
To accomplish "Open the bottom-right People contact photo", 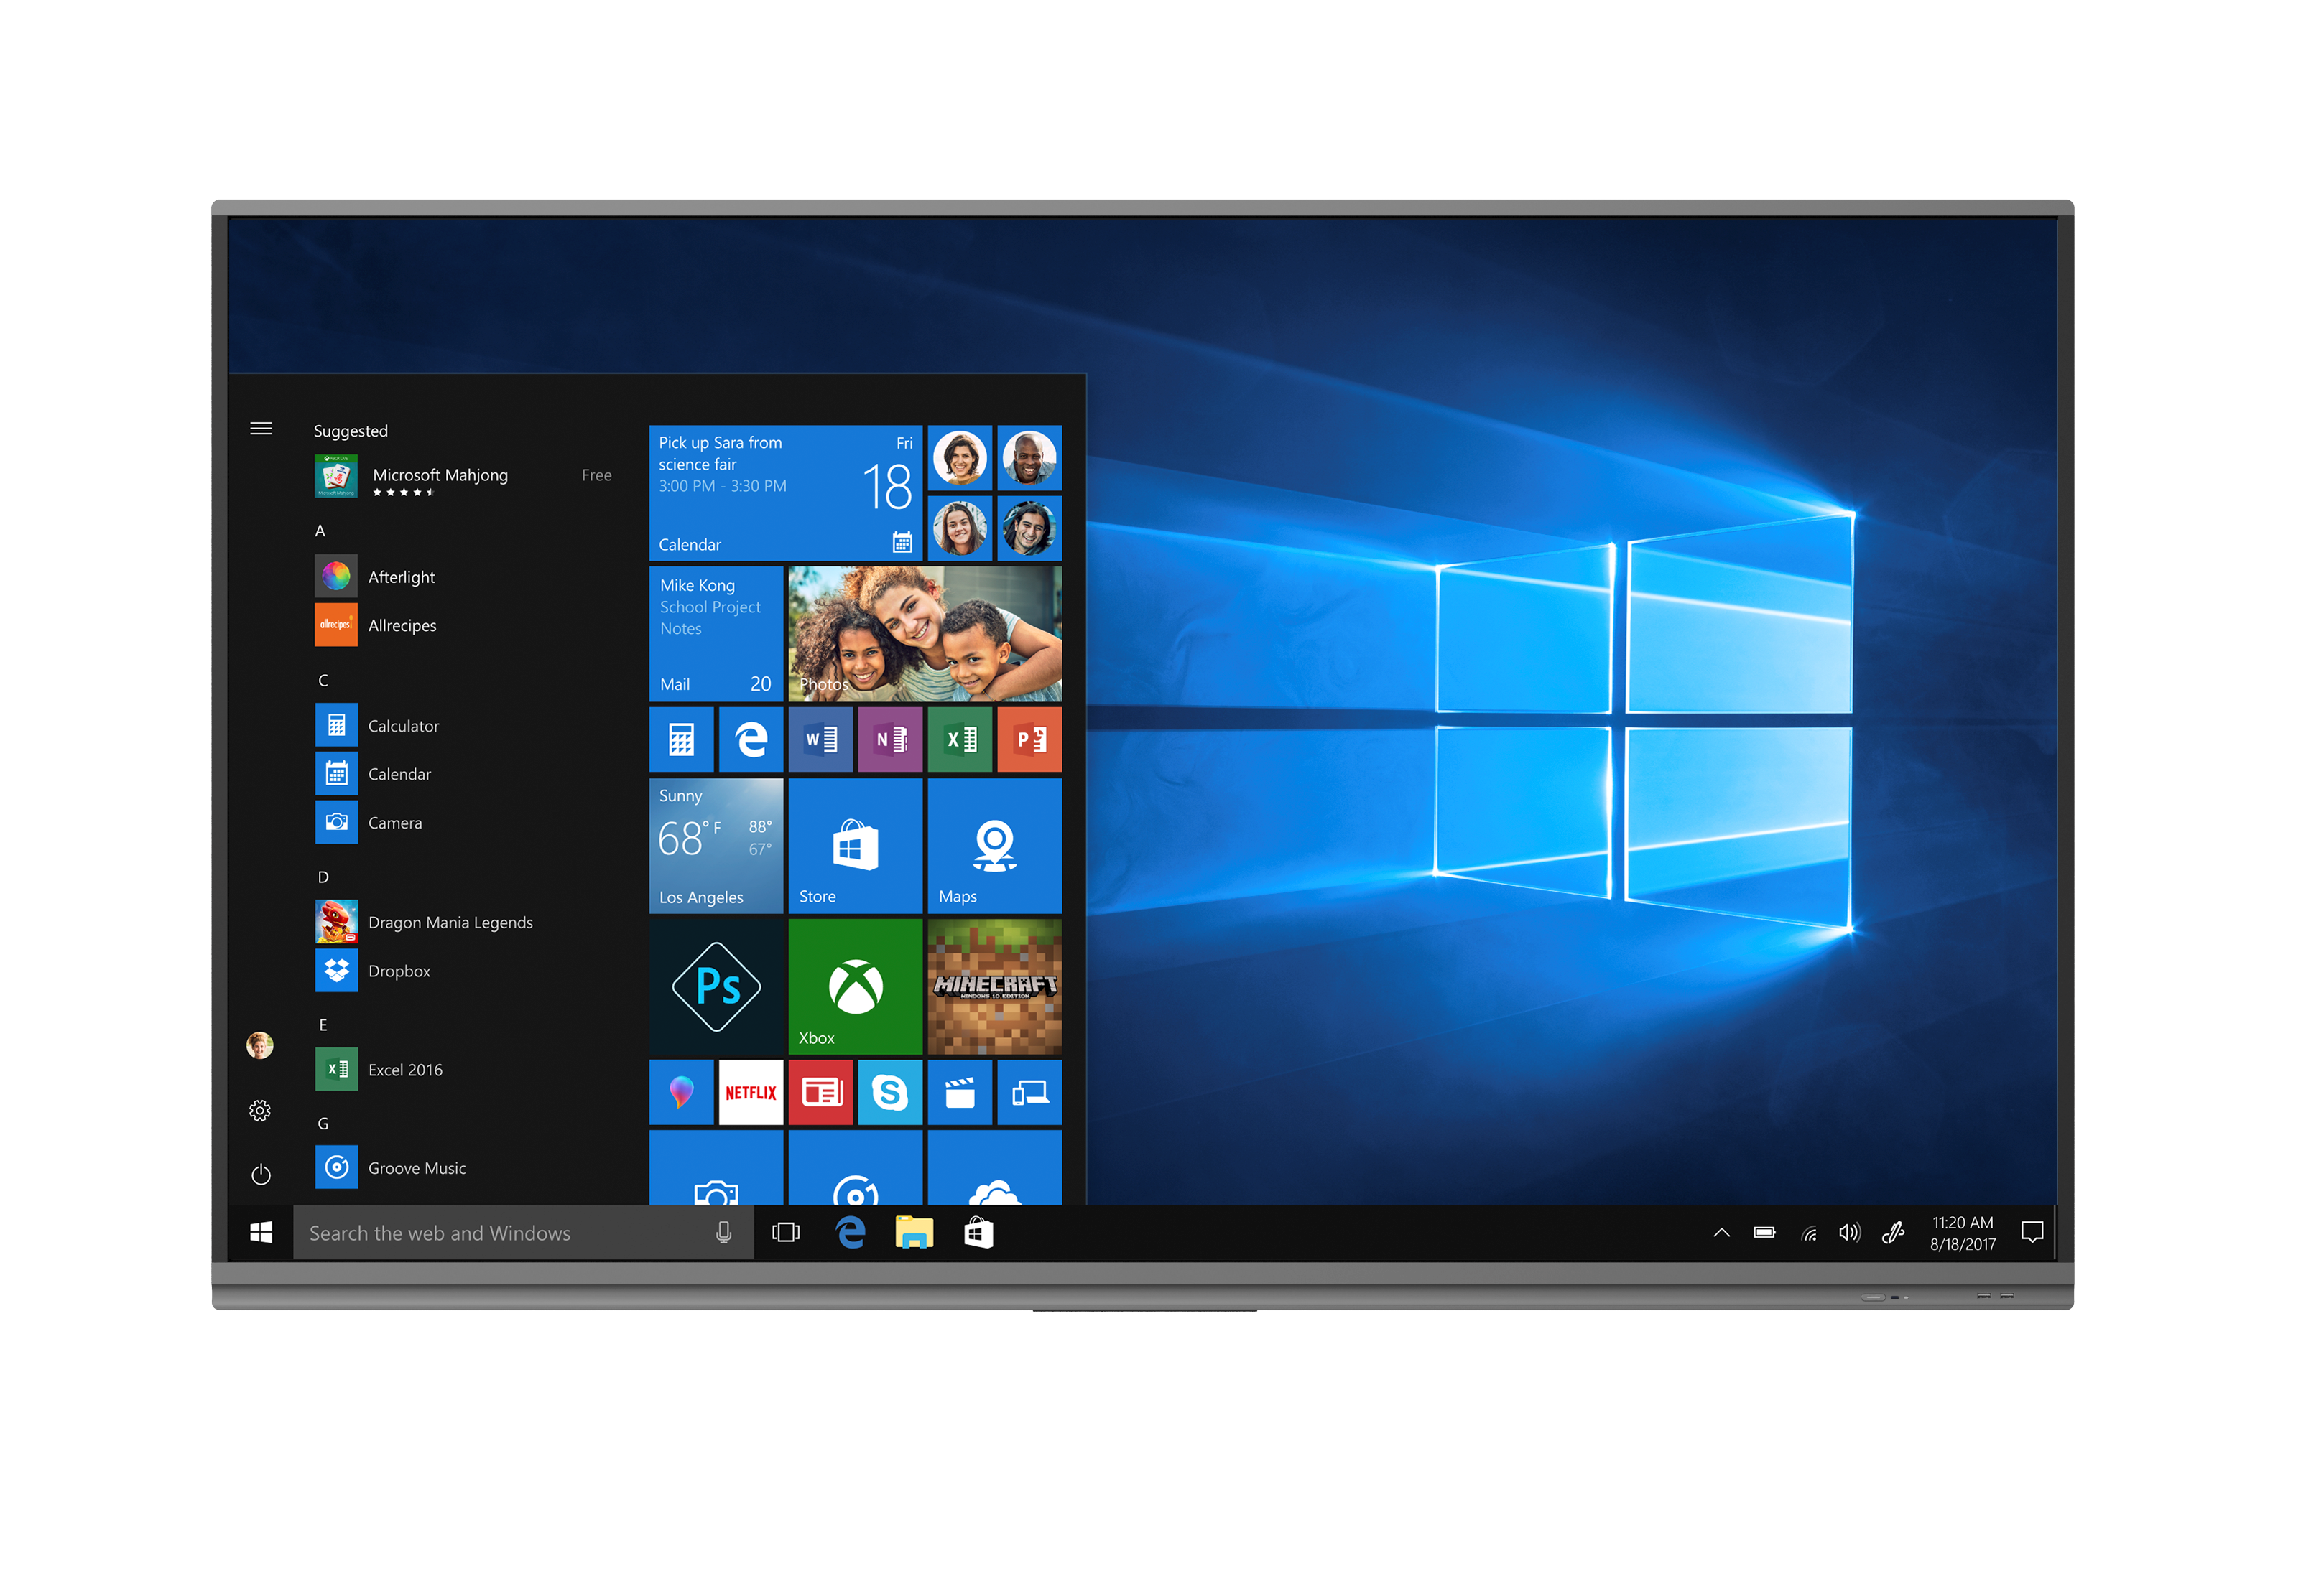I will click(x=1029, y=528).
